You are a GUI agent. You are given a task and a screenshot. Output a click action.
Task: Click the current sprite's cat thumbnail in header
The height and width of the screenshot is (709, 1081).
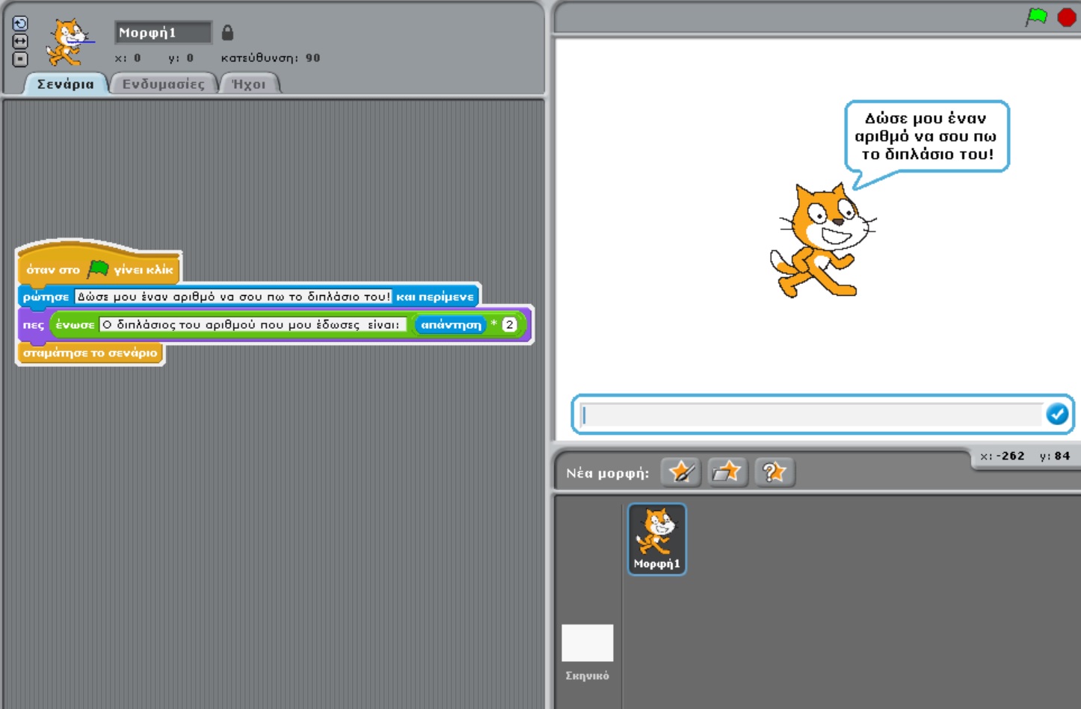click(x=69, y=42)
